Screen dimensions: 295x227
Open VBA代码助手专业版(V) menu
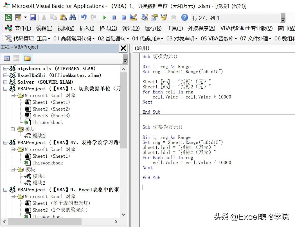coord(246,28)
